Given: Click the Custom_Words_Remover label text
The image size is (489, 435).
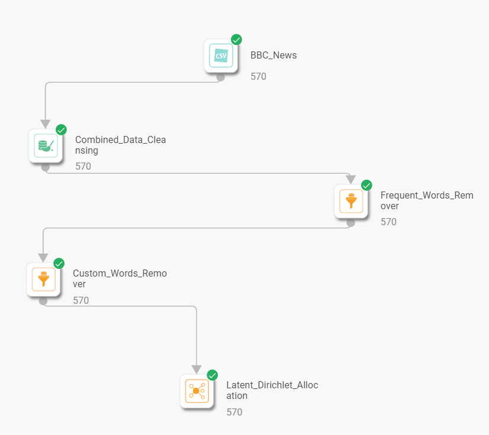Looking at the screenshot, I should pyautogui.click(x=120, y=279).
